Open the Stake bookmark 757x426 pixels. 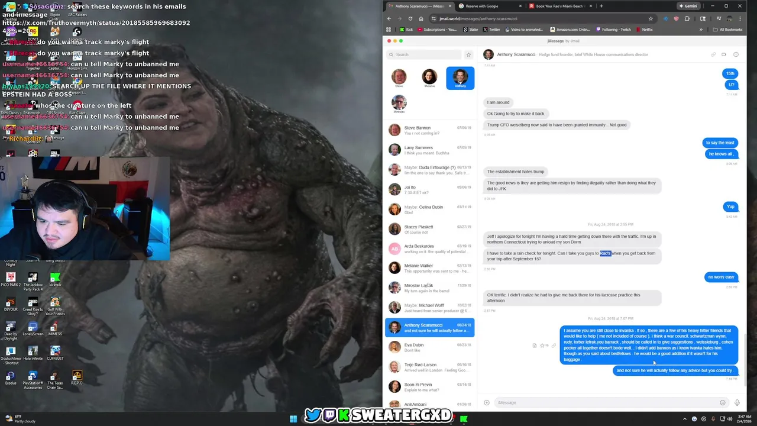click(470, 30)
